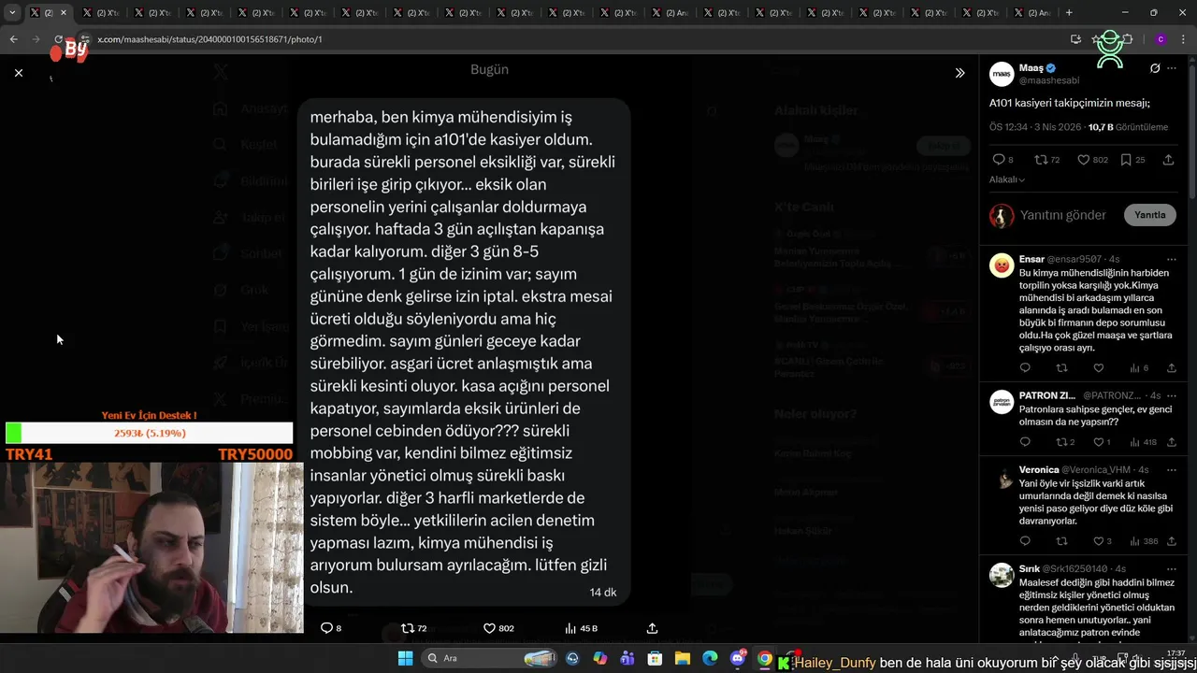Open Ensar's profile name link
Image resolution: width=1197 pixels, height=673 pixels.
[x=1031, y=259]
